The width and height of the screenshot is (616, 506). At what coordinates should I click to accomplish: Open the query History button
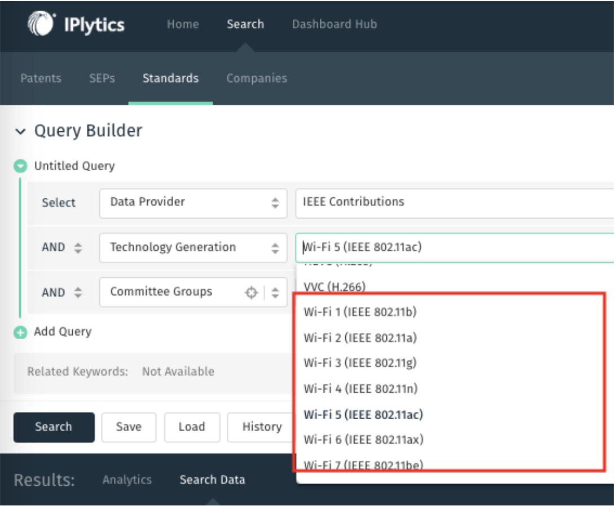coord(262,427)
